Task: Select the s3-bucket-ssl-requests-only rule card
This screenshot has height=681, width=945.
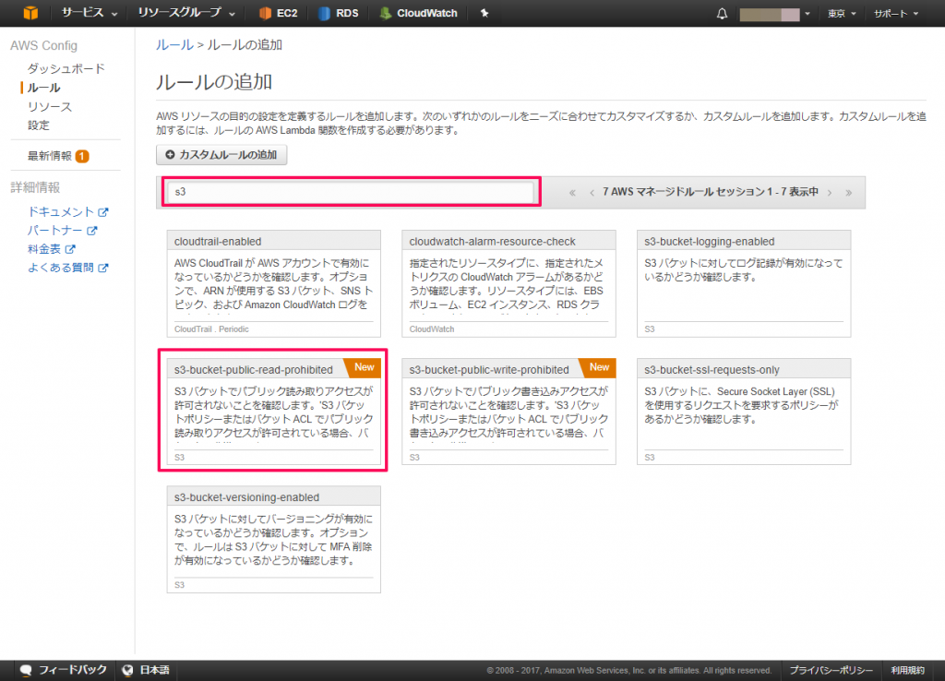Action: coord(744,412)
